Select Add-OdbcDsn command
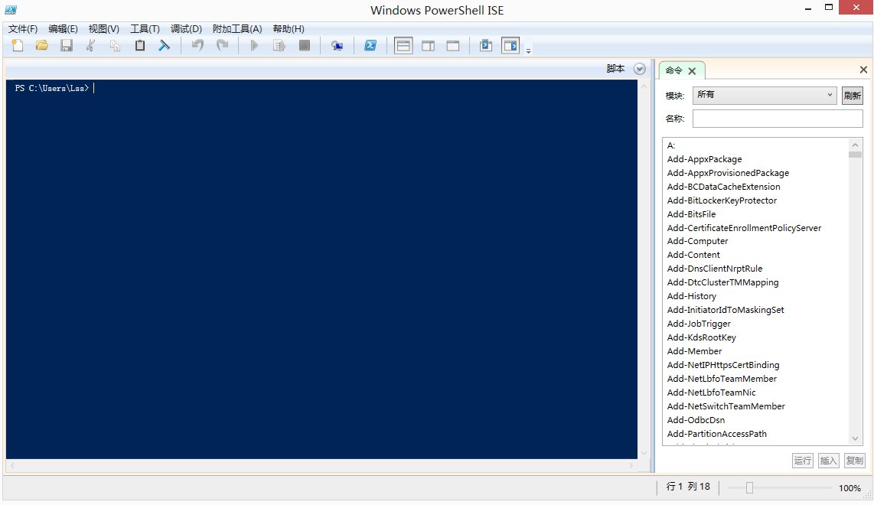The height and width of the screenshot is (505, 874). click(696, 420)
